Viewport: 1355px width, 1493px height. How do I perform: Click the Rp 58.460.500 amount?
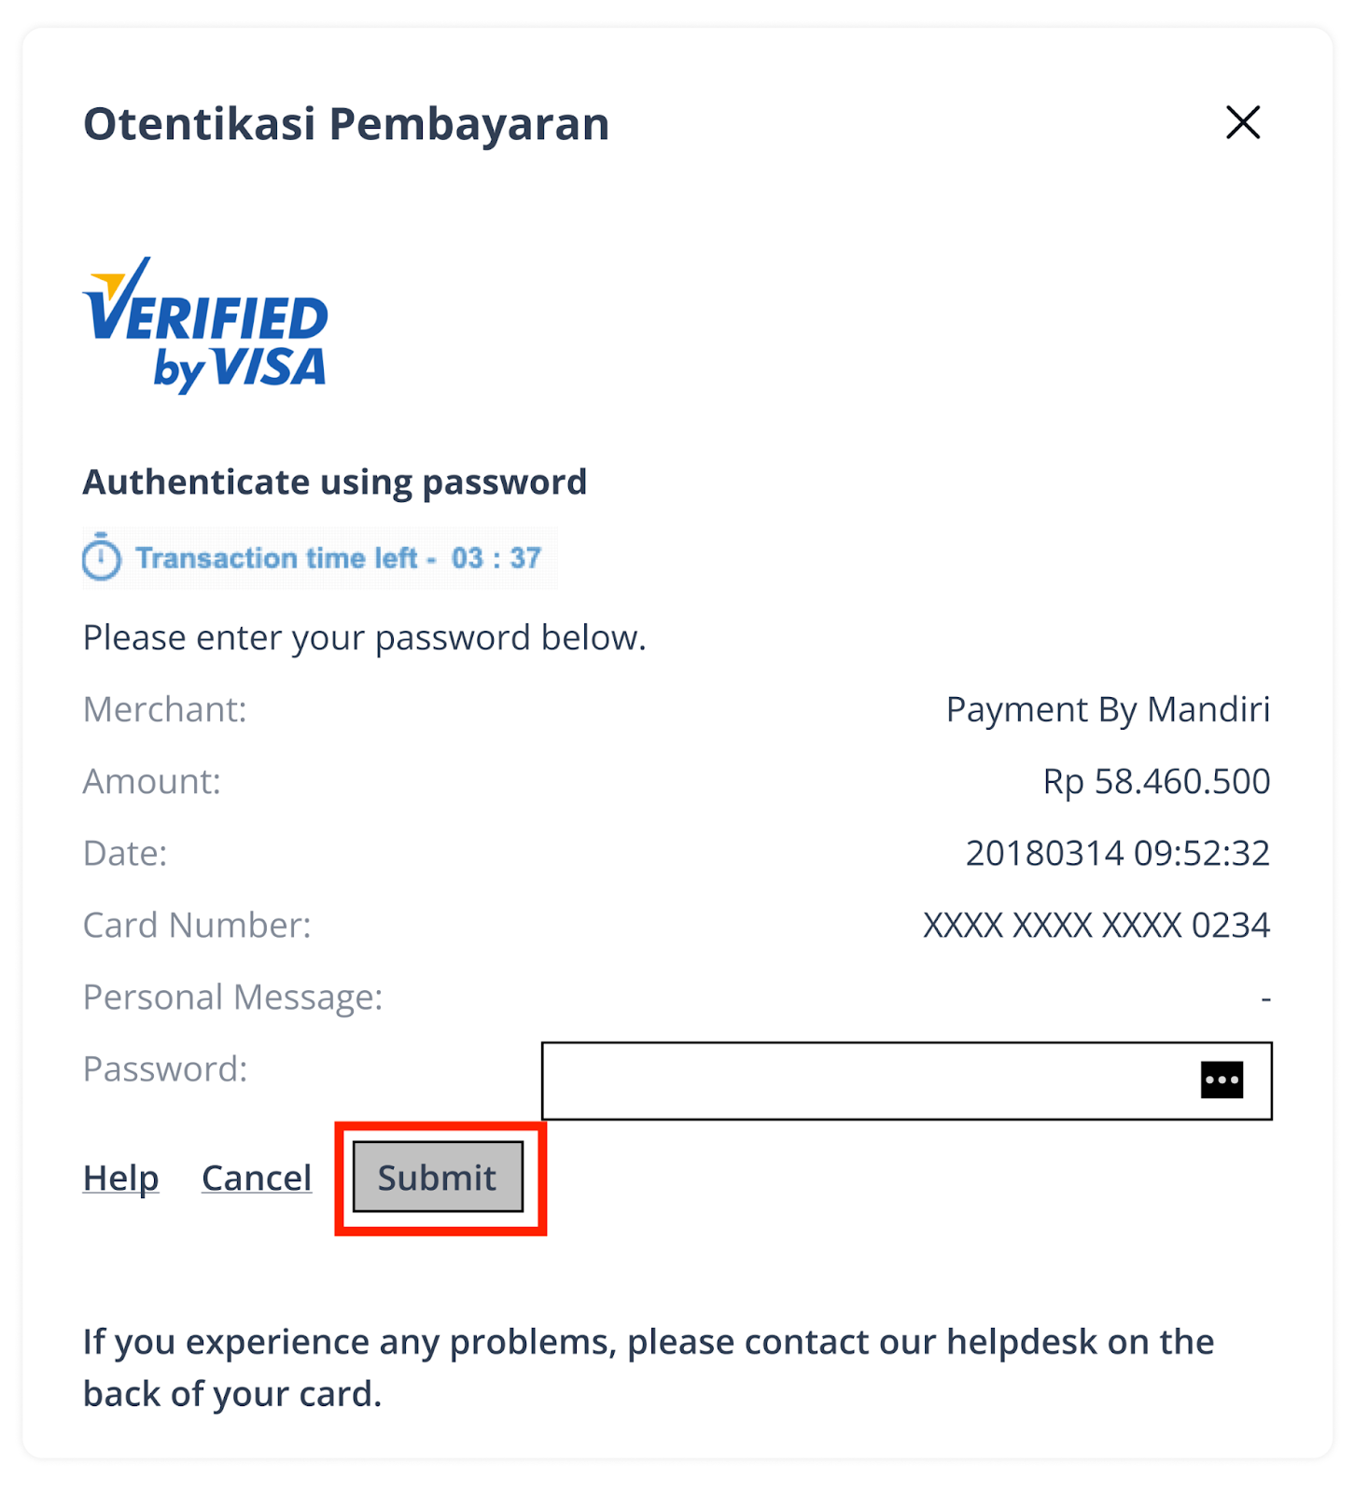[x=1156, y=781]
